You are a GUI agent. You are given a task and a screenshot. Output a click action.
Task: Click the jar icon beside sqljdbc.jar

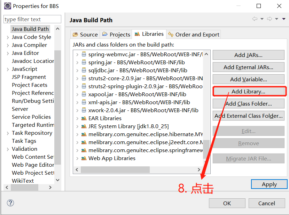(84, 70)
